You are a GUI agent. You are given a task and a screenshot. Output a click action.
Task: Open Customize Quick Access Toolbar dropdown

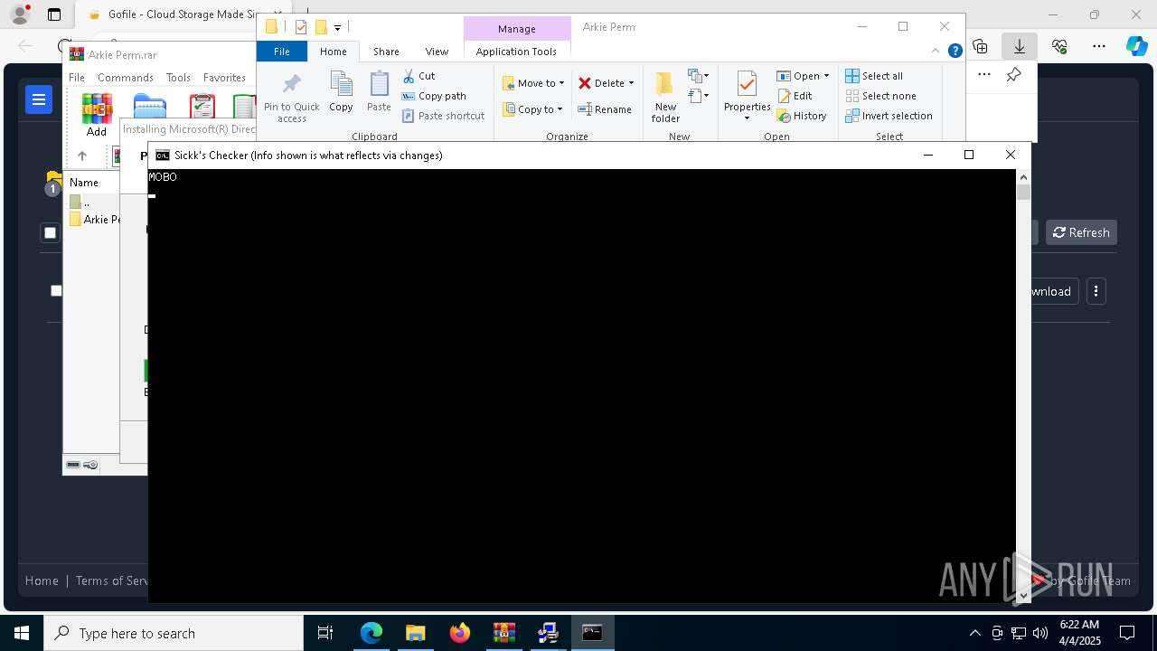click(337, 28)
